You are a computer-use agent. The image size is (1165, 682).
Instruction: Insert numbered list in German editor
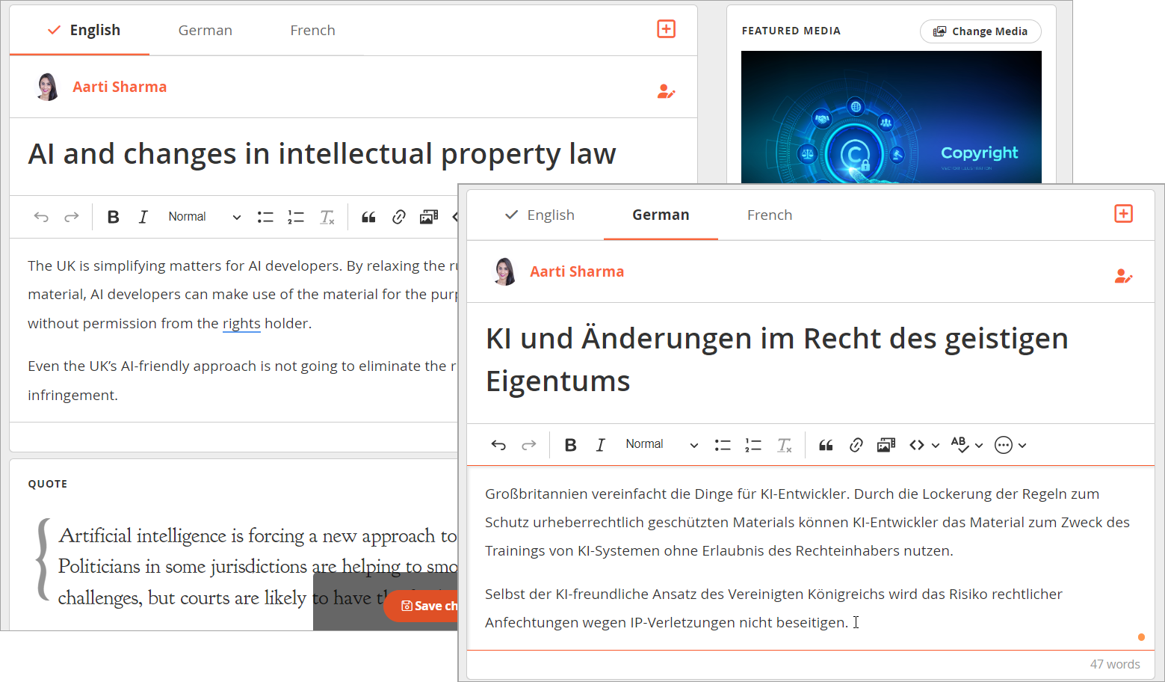(x=753, y=445)
